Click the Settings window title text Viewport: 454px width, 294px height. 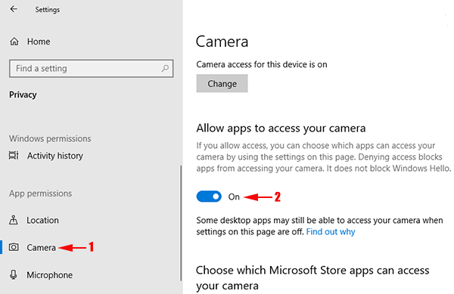click(x=48, y=10)
